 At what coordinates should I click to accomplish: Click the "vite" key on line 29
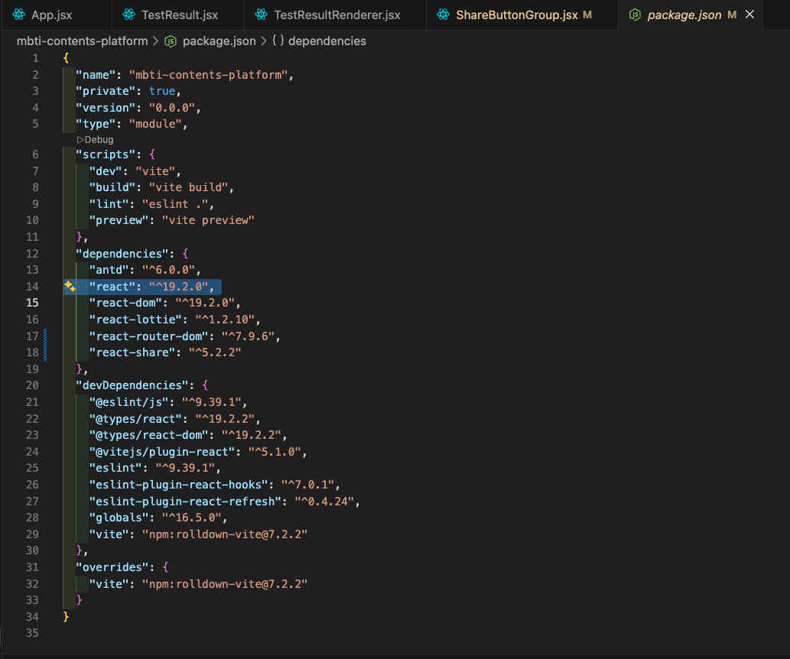tap(109, 534)
